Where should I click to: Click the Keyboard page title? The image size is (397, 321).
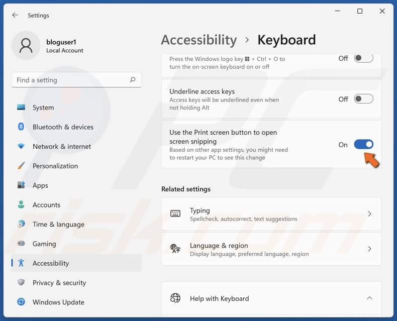tap(286, 40)
